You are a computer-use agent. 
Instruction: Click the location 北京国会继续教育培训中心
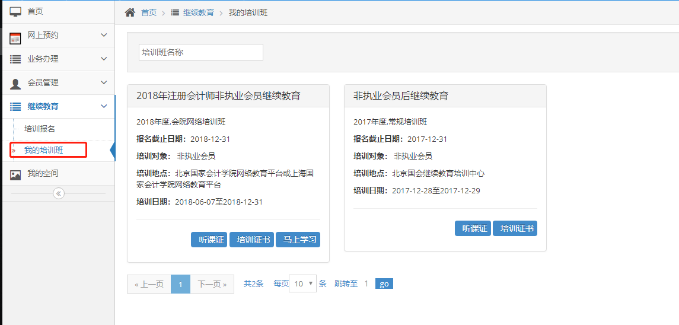[x=438, y=173]
